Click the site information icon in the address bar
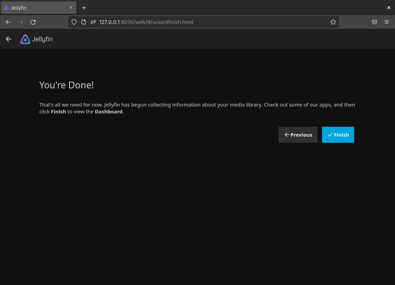Image resolution: width=395 pixels, height=285 pixels. 83,22
